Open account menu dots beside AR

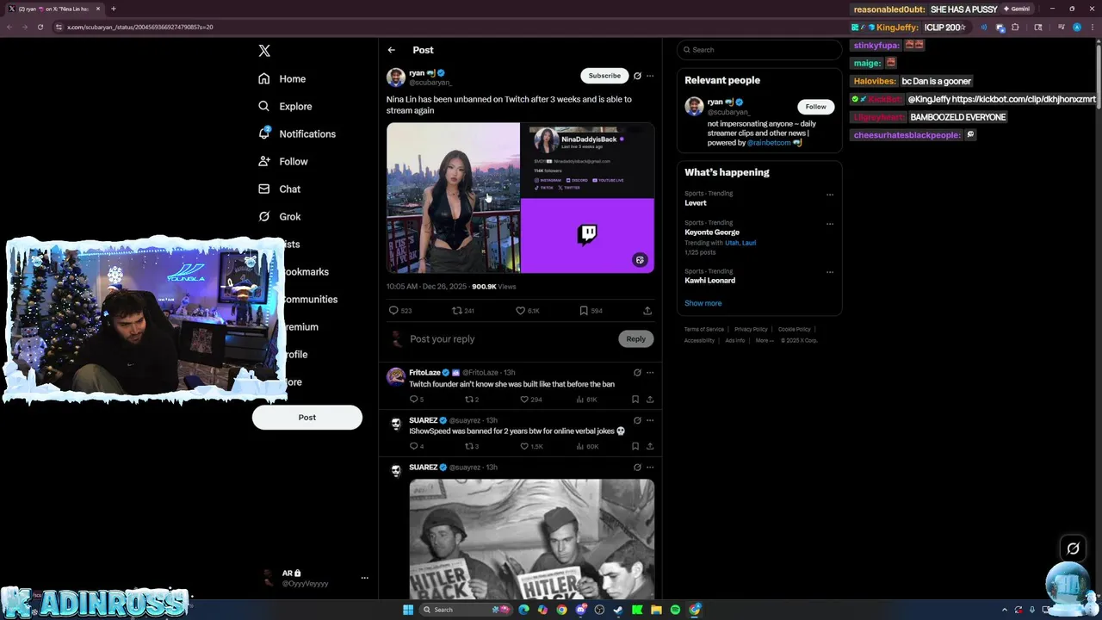(364, 578)
